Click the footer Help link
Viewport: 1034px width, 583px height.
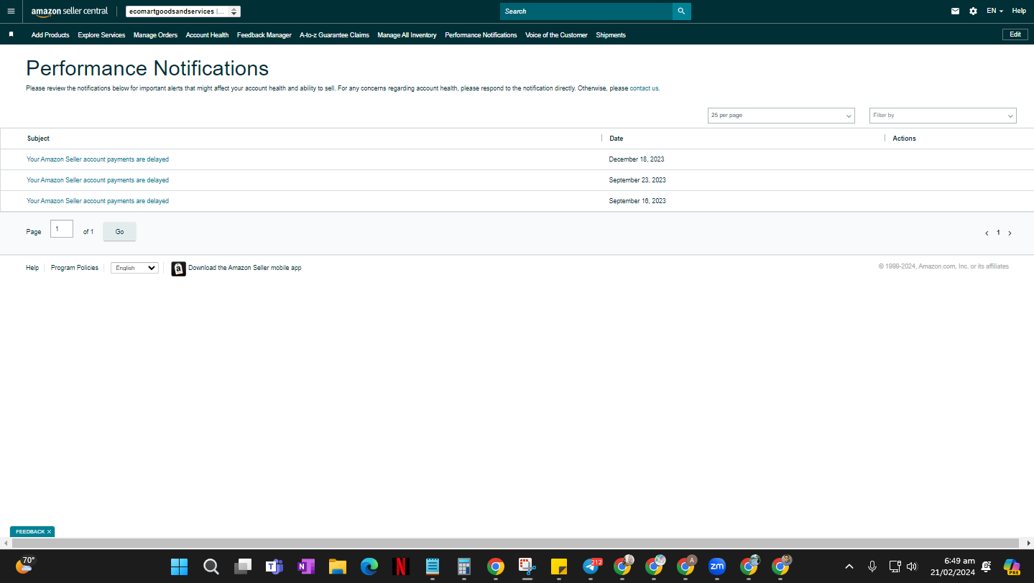point(32,268)
